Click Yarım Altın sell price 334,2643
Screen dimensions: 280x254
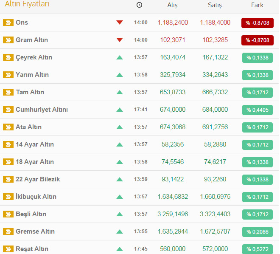coord(215,75)
